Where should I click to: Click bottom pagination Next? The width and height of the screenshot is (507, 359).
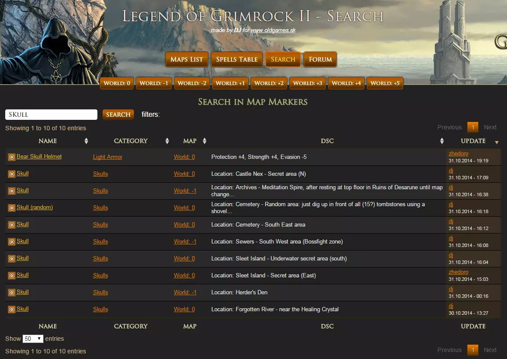(490, 350)
